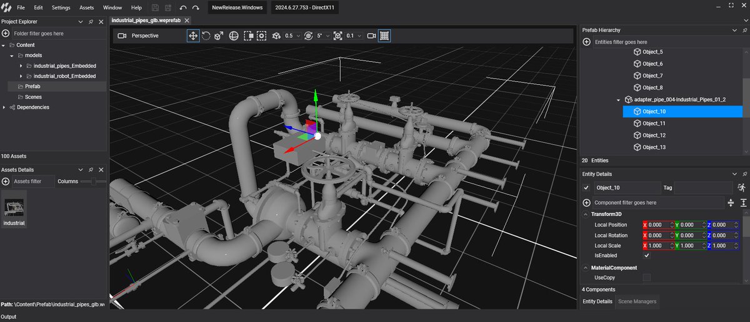This screenshot has height=322, width=750.
Task: Click the collapse all components icon
Action: 731,203
